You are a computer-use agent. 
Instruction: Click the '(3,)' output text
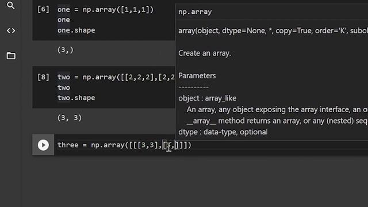(x=66, y=50)
